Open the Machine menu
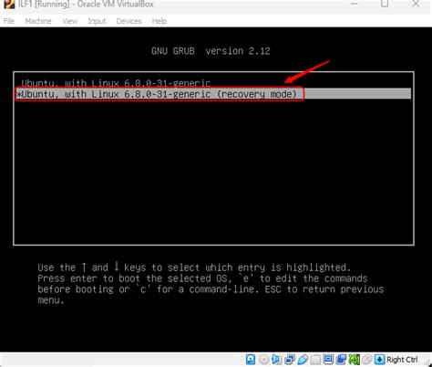The image size is (432, 367). (x=38, y=21)
